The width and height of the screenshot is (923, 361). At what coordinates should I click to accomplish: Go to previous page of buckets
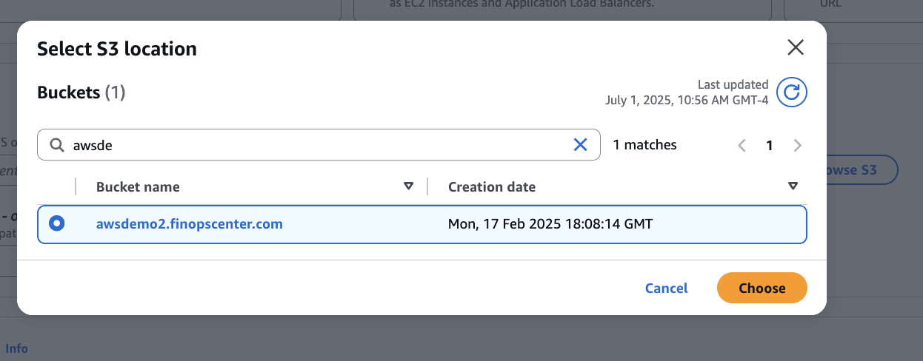point(742,146)
